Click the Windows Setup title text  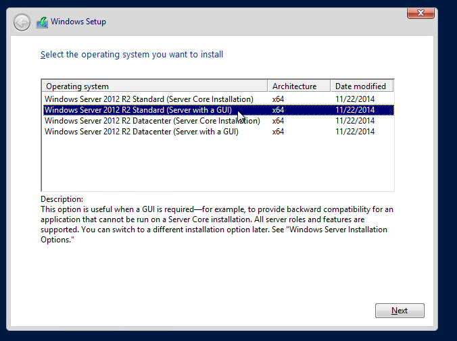click(78, 22)
